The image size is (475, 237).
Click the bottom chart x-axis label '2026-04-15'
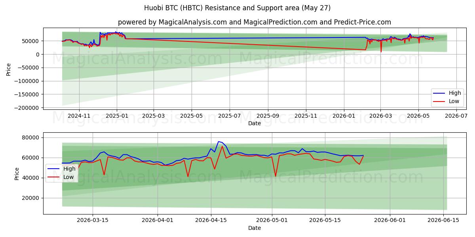coord(211,220)
